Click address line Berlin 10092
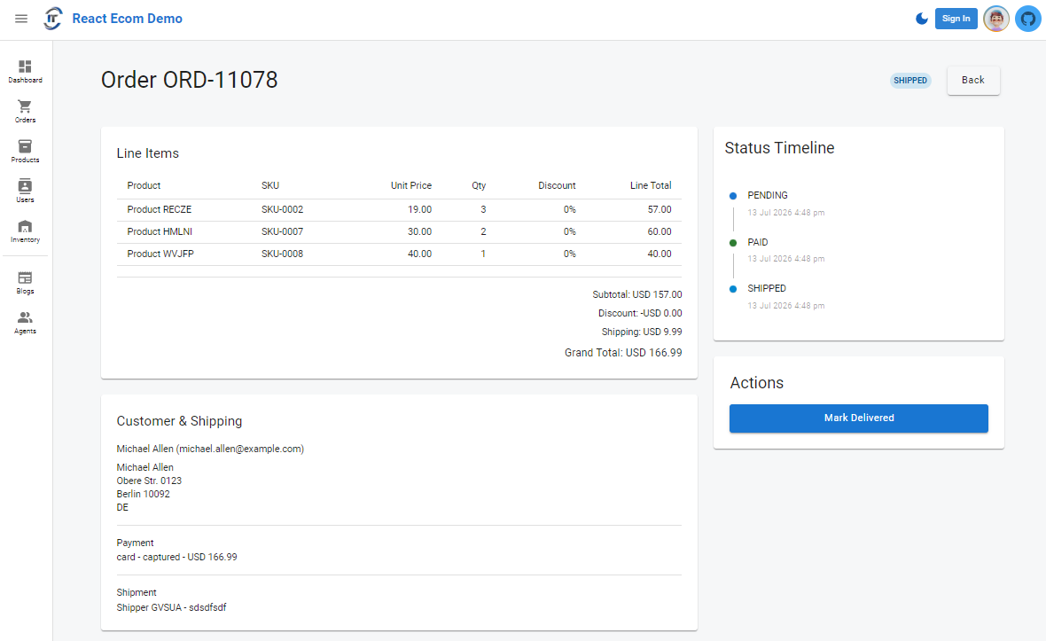The image size is (1046, 641). point(143,494)
